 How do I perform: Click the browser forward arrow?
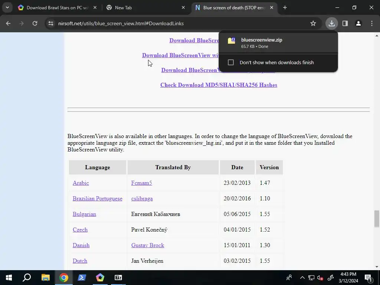(22, 23)
